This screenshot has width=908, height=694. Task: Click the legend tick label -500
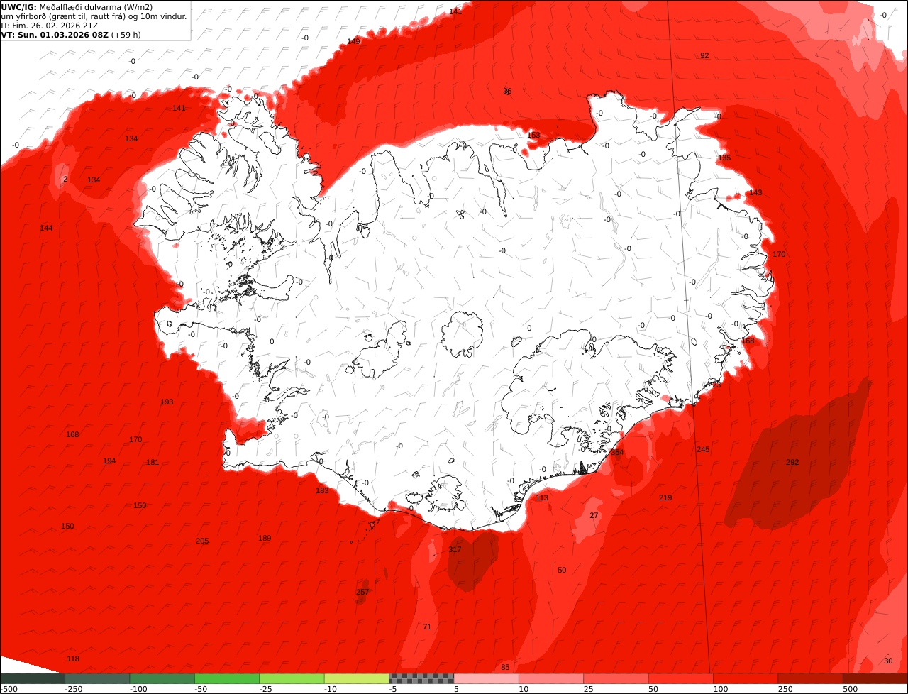[9, 688]
